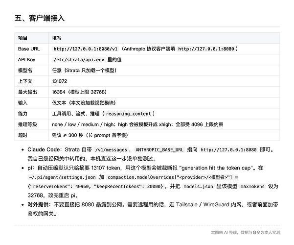The height and width of the screenshot is (245, 294).
Task: Click the '推理等级' row label
Action: click(x=27, y=124)
